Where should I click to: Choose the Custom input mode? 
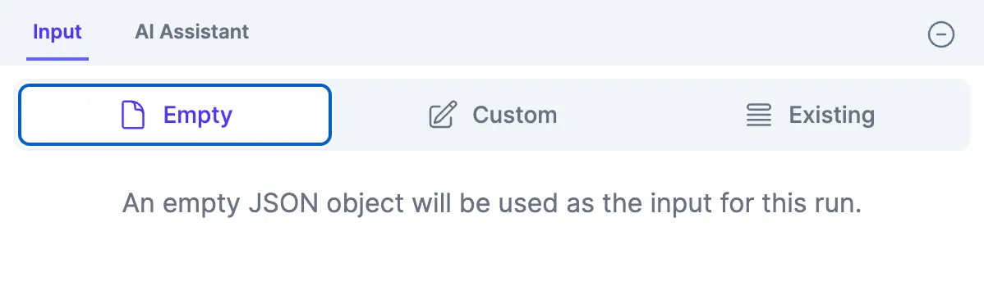493,116
